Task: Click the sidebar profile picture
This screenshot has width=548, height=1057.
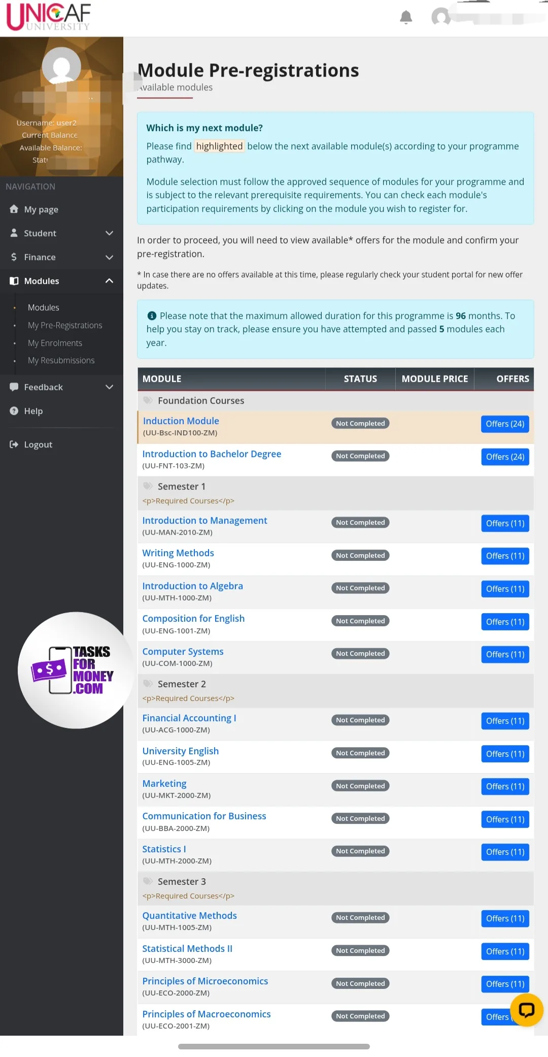Action: 61,67
